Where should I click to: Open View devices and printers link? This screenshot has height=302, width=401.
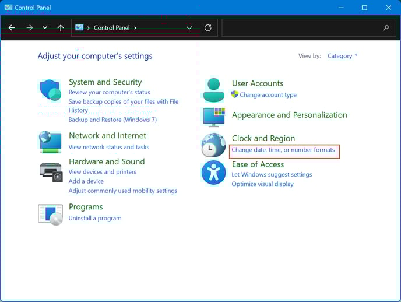coord(102,172)
